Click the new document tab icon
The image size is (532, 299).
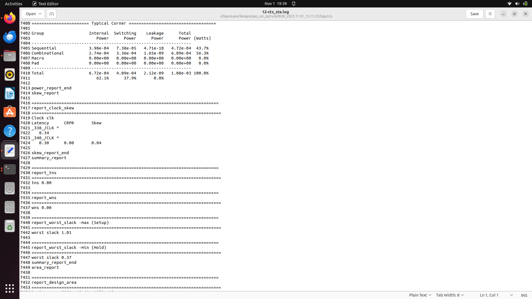point(52,14)
